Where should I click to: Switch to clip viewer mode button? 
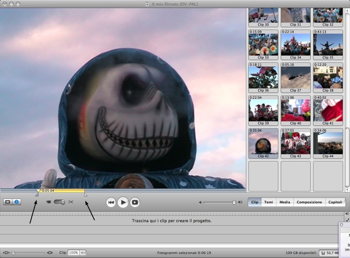[8, 202]
